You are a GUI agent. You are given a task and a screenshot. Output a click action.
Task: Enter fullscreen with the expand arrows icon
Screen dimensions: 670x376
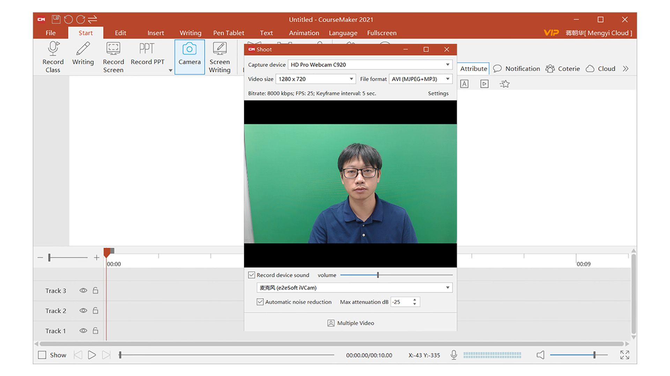tap(625, 355)
